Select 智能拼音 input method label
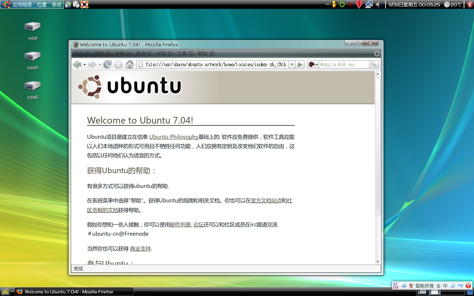Screen dimensions: 474x296 [x=425, y=286]
